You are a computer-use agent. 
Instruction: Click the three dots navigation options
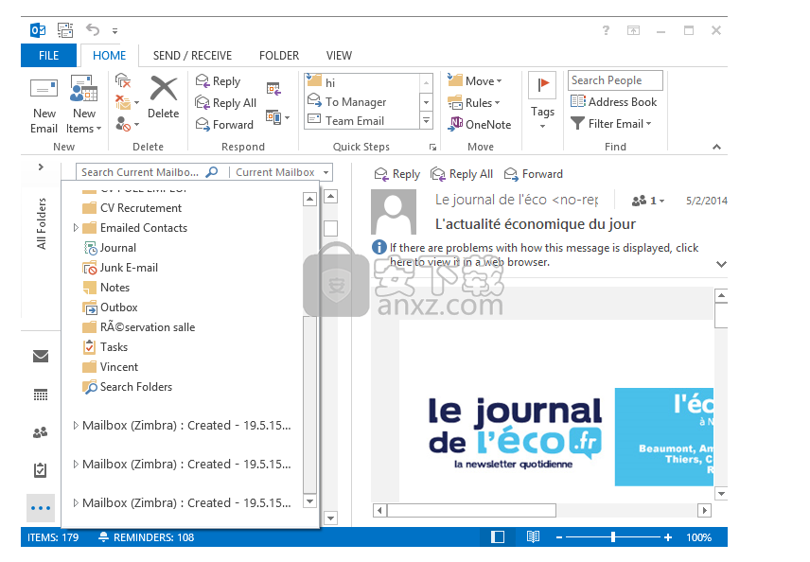click(41, 508)
